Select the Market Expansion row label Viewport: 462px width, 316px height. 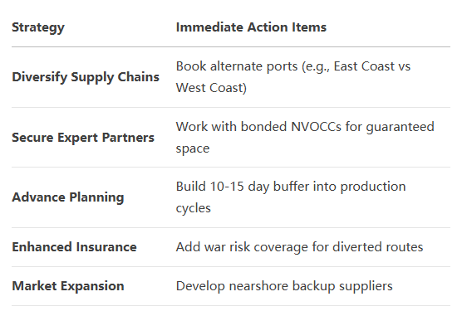(x=68, y=286)
